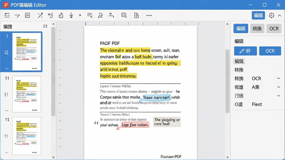Switch to the gray 转换 tab
The width and height of the screenshot is (285, 160).
pyautogui.click(x=257, y=29)
